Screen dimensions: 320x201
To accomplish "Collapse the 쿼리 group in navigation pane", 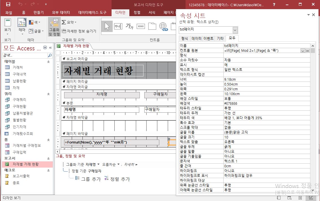I will pyautogui.click(x=48, y=94).
